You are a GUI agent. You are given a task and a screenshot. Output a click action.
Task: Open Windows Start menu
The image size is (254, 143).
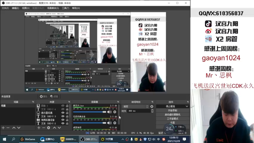point(4,139)
